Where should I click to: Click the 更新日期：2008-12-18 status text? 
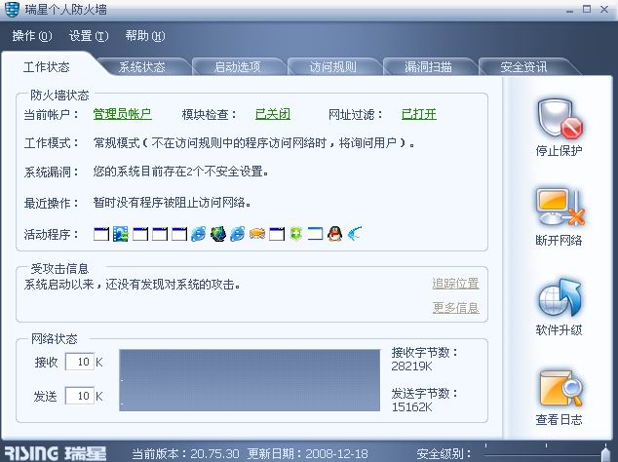308,454
